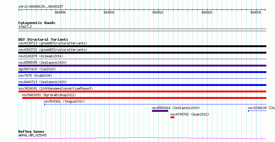Click the nsv4745762 (Quan2021) label
Viewport: 275px width, 142px height.
pyautogui.click(x=190, y=114)
